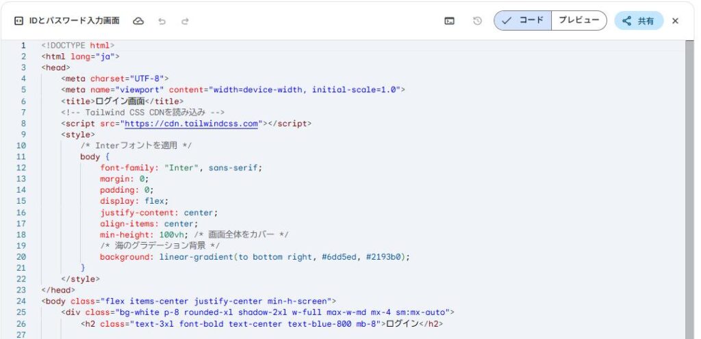Click the 共有 share button

(x=639, y=21)
